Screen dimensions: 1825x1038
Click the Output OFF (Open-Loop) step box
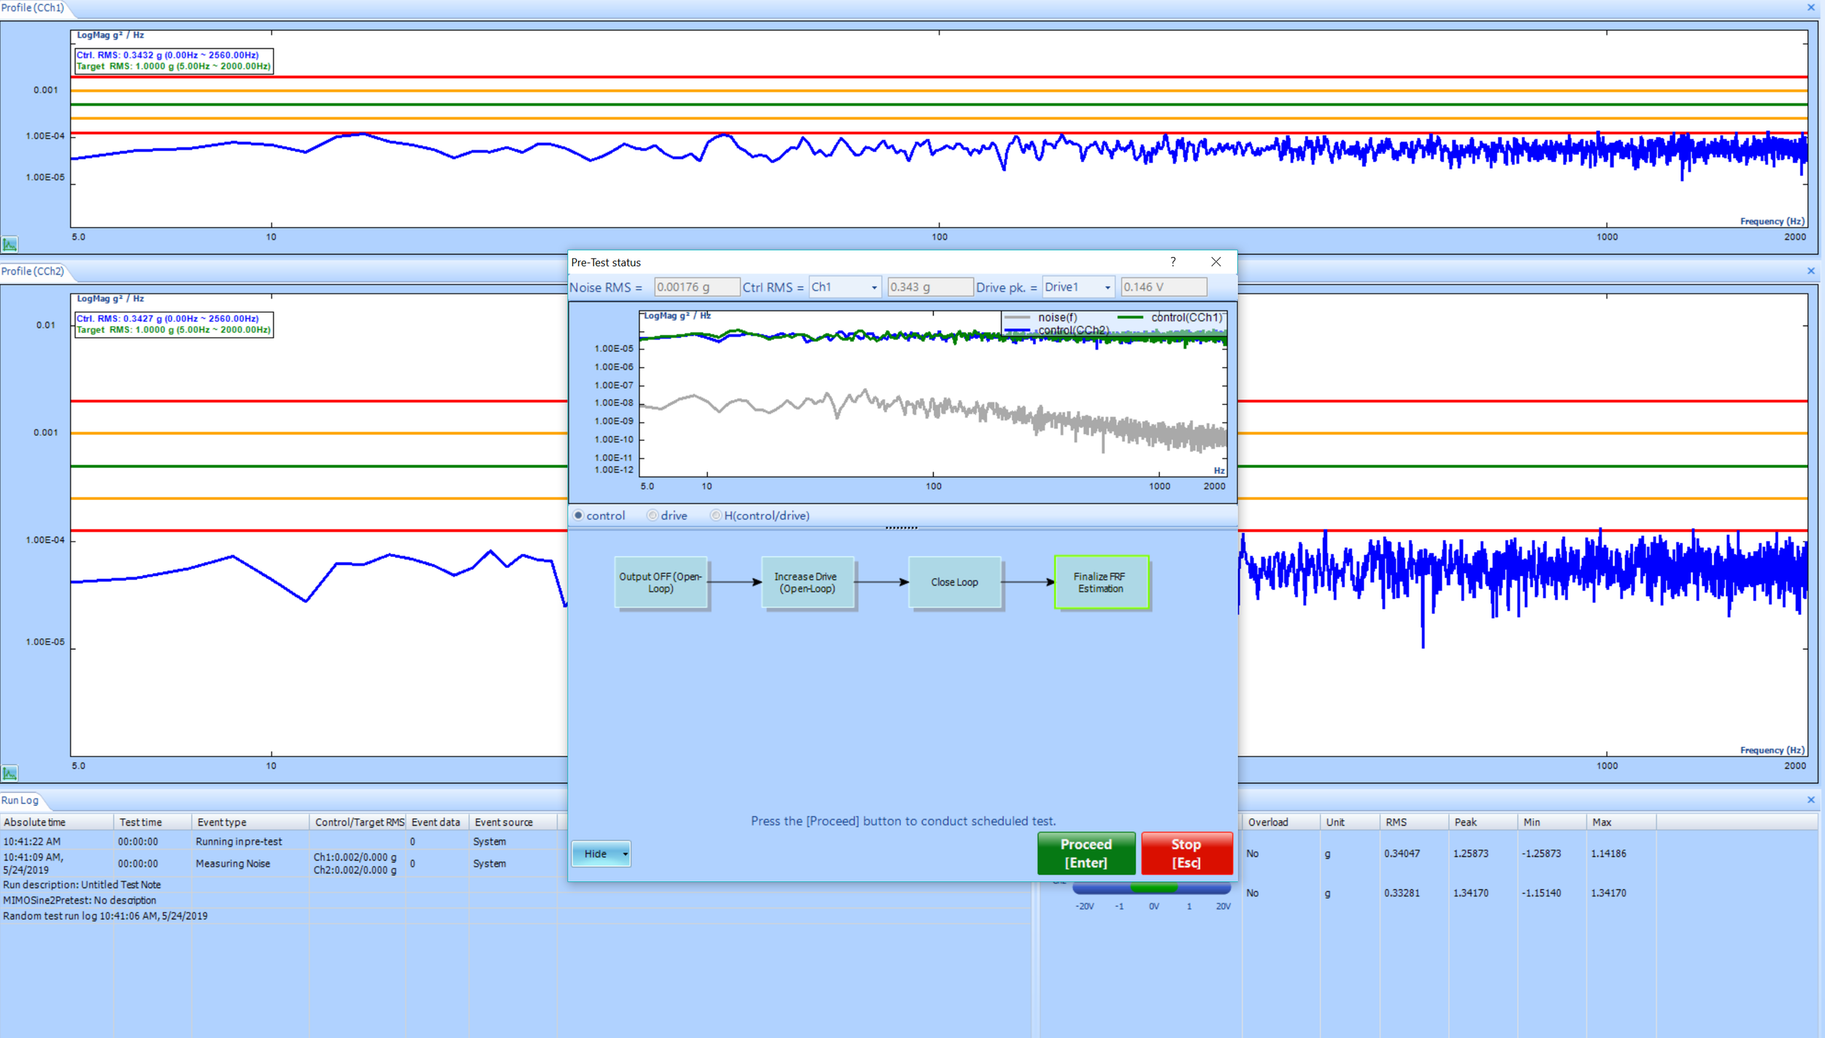[661, 582]
